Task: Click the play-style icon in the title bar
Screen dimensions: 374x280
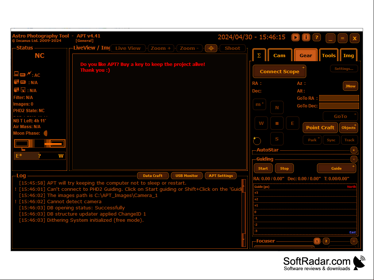Action: (x=295, y=38)
